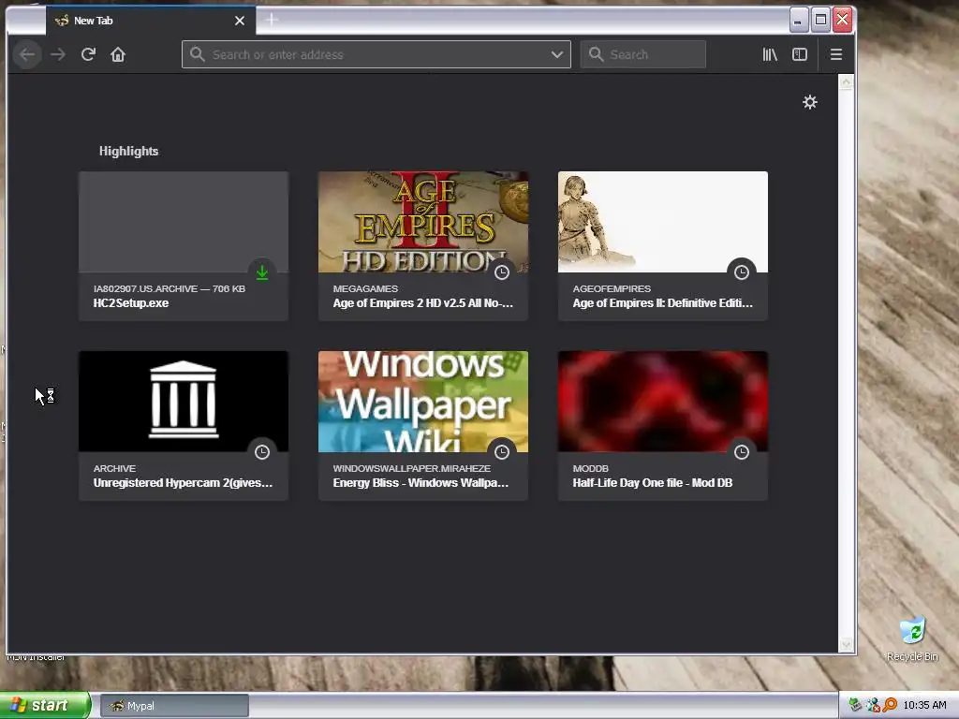Close the New Tab tab

[240, 21]
